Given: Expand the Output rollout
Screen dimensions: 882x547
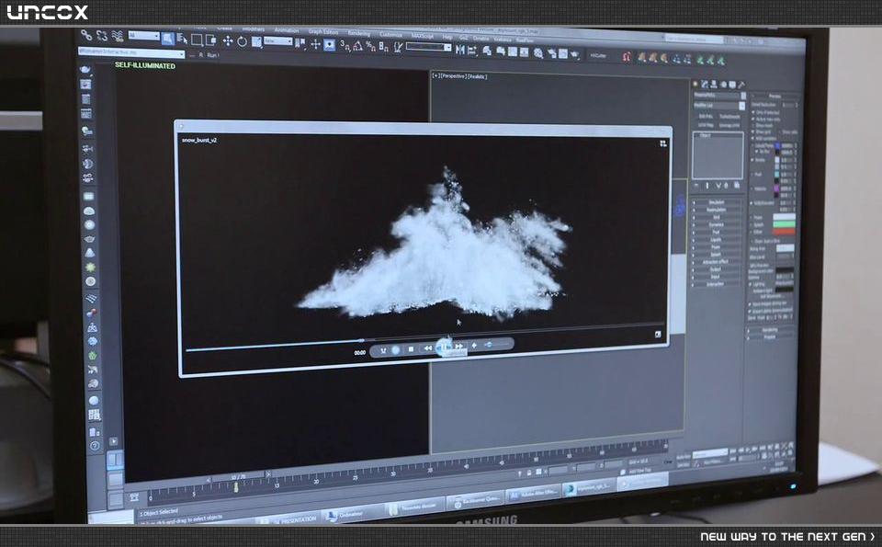Looking at the screenshot, I should pos(717,269).
